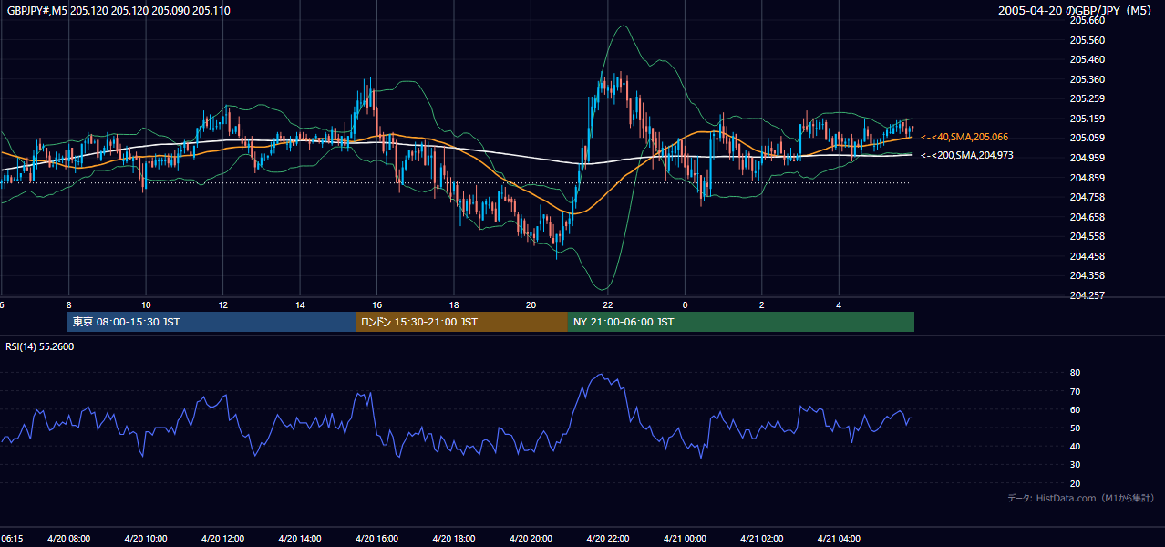Click the 4/20 10:00 time label
Screen dimensions: 1165x547
146,539
